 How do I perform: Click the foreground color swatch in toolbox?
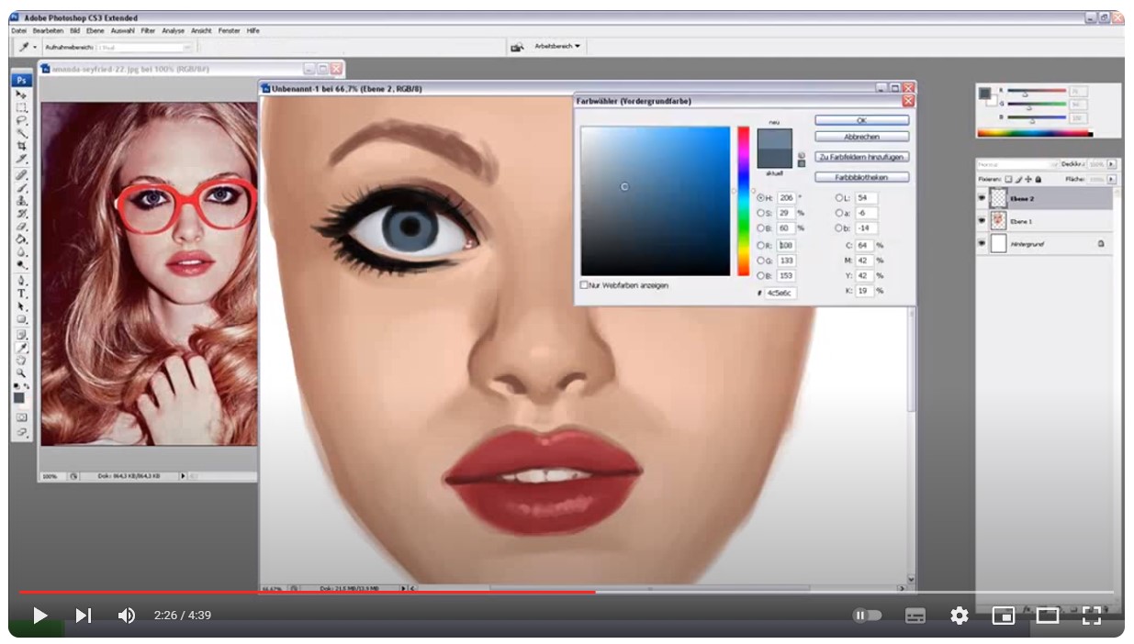pos(18,397)
